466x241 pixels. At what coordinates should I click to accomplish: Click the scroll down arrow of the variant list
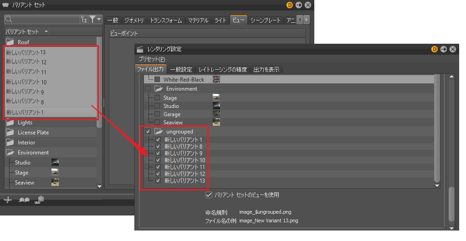[100, 187]
